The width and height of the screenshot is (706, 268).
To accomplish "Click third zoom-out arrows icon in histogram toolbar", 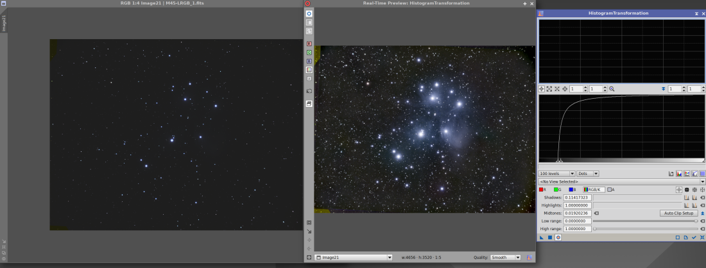I will tap(557, 89).
